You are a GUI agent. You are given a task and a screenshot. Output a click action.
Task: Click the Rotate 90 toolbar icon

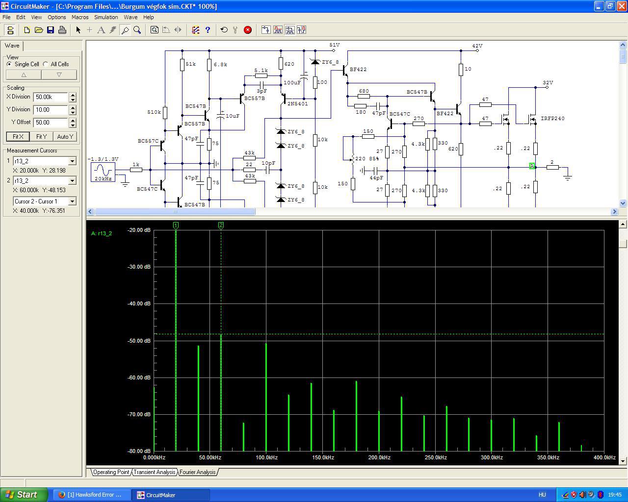166,30
